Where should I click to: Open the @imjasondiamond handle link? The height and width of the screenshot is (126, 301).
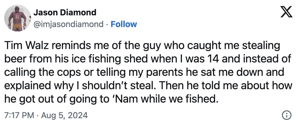[68, 24]
